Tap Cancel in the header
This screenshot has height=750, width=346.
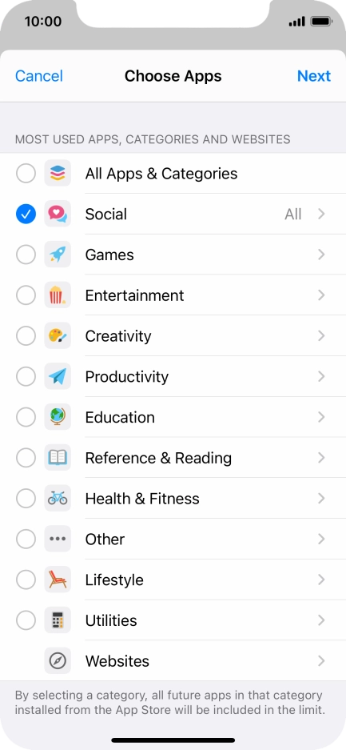coord(39,76)
